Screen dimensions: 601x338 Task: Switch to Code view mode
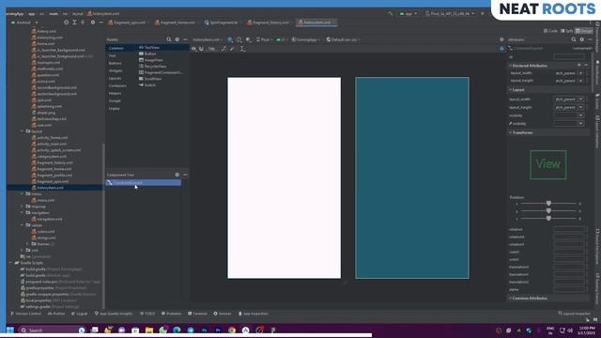point(550,31)
